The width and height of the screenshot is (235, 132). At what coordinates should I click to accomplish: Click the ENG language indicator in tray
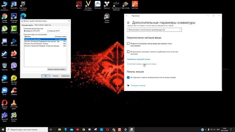tap(218, 129)
